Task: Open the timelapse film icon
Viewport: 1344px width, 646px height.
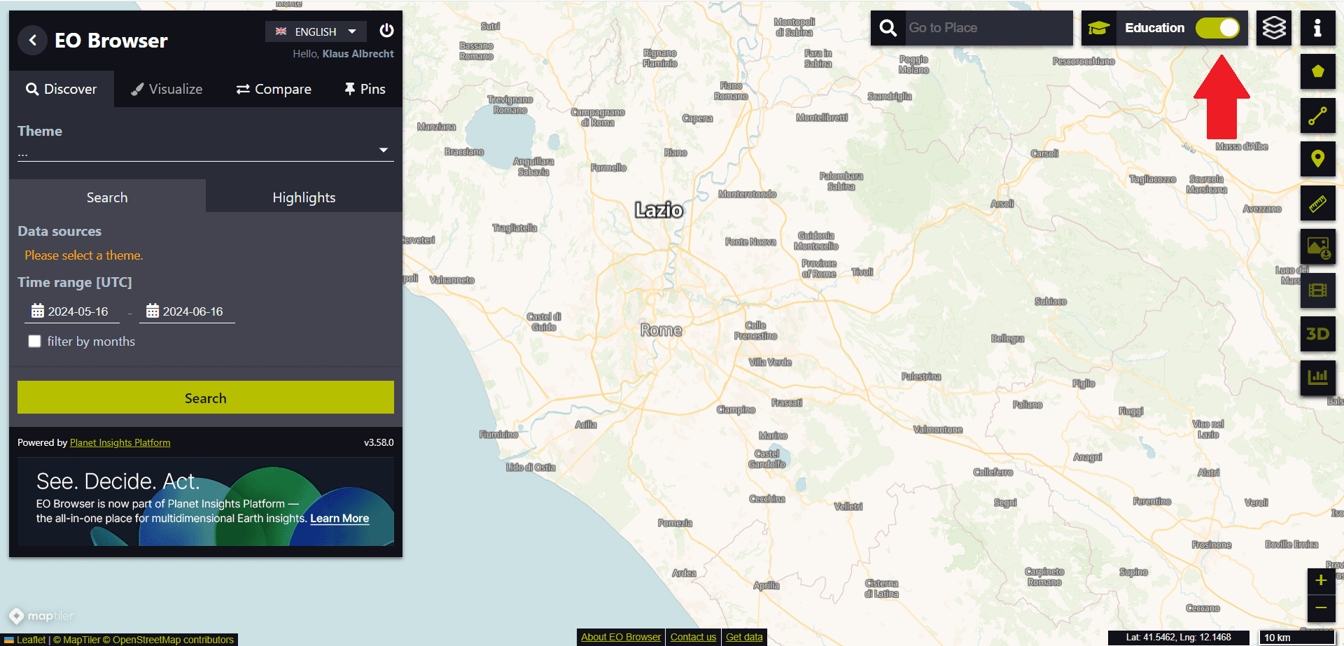Action: click(1317, 290)
